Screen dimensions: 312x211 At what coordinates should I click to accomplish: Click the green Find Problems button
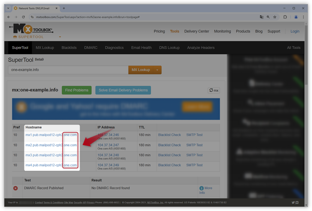tap(77, 90)
